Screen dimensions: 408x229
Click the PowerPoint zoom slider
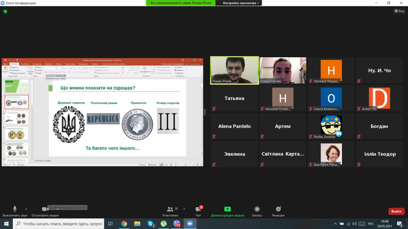[x=186, y=165]
